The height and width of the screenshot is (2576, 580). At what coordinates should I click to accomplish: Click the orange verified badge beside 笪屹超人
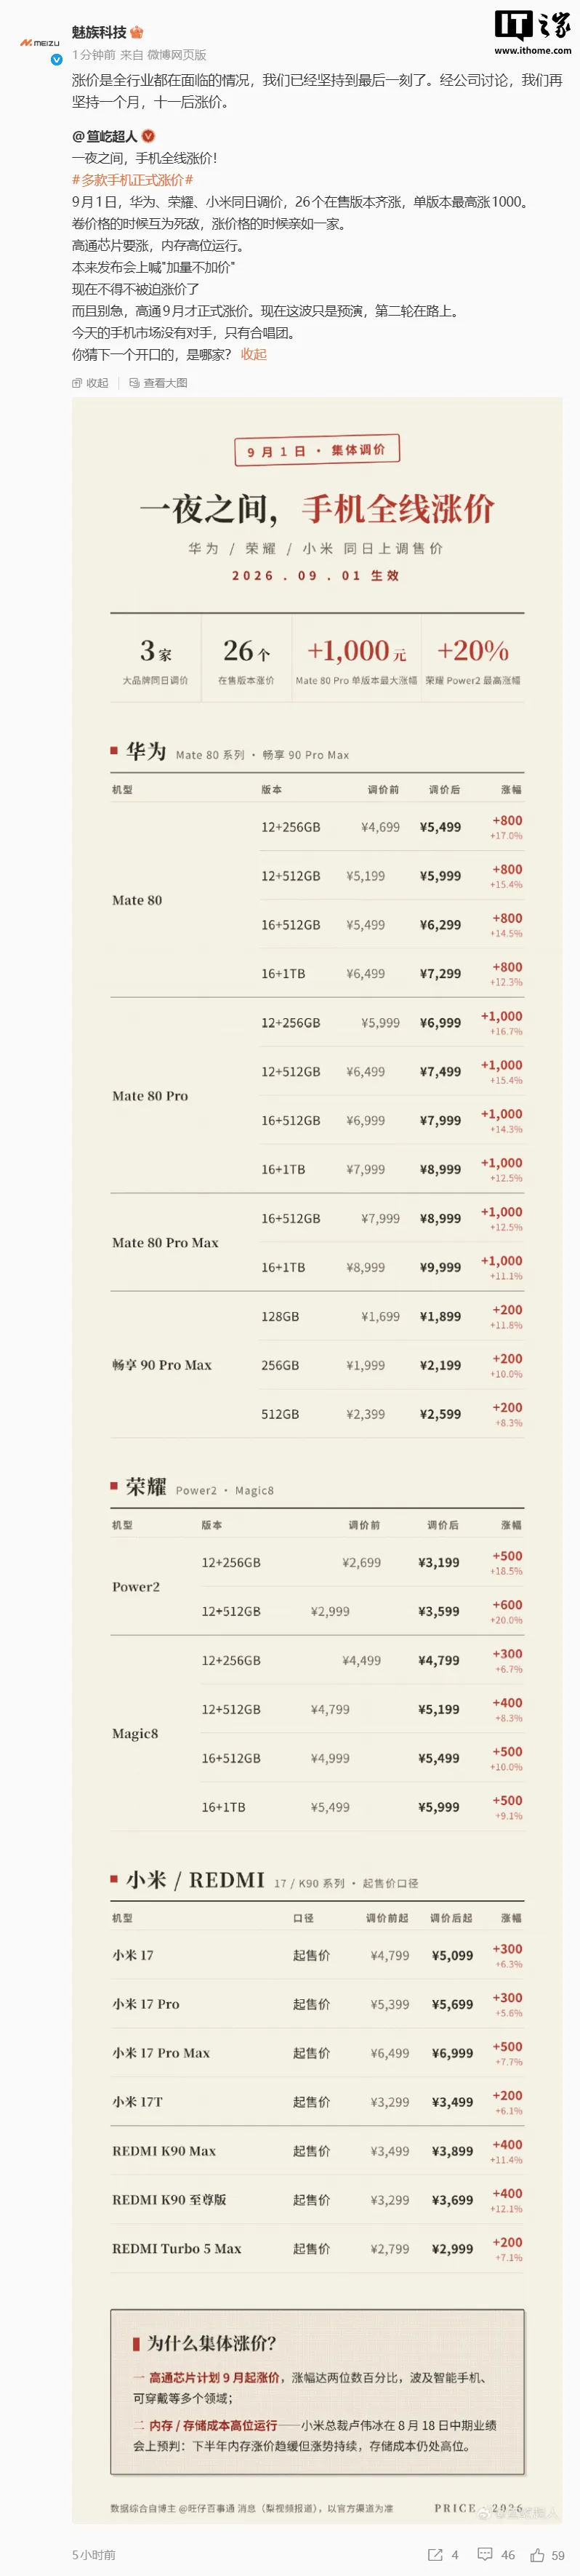pyautogui.click(x=148, y=136)
